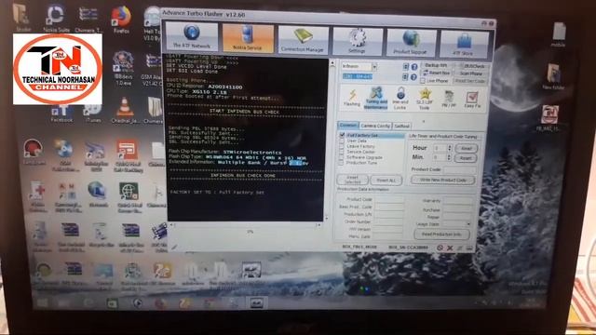Enable Software Upgrade checkbox
596x335 pixels.
tap(342, 157)
